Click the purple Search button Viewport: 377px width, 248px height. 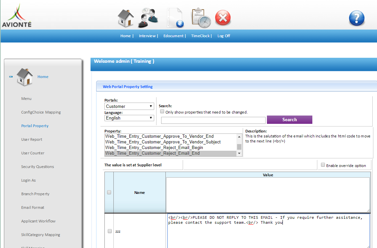(289, 120)
